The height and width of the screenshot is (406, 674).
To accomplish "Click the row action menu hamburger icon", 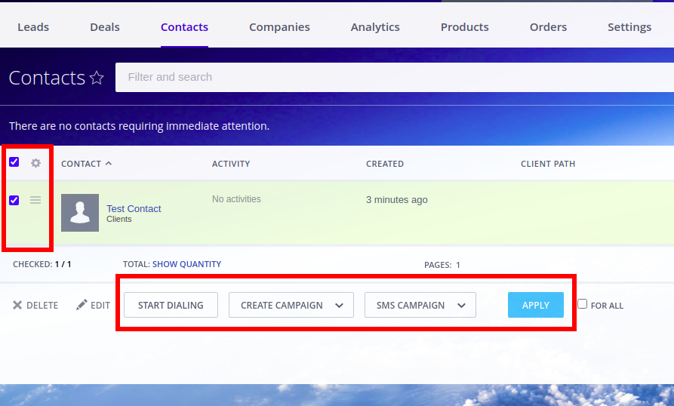I will pos(35,200).
